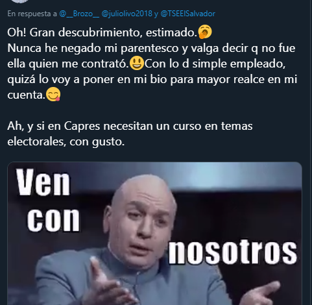The width and height of the screenshot is (312, 305).
Task: Click the 'Nunca he negado mi parentesco' tweet line
Action: pyautogui.click(x=151, y=48)
